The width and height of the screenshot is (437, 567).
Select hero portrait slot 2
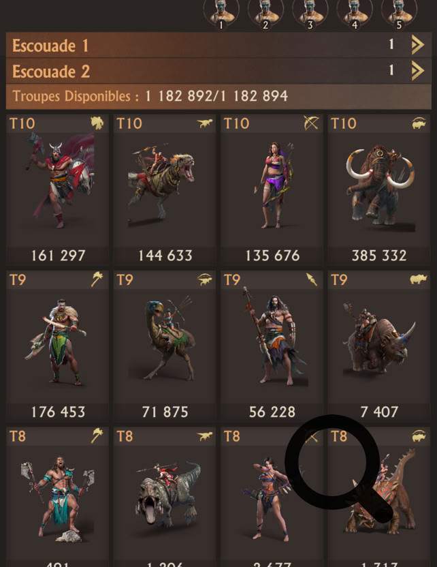pos(265,14)
